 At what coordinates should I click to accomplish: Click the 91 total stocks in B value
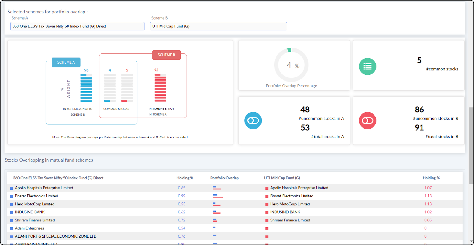coord(419,128)
